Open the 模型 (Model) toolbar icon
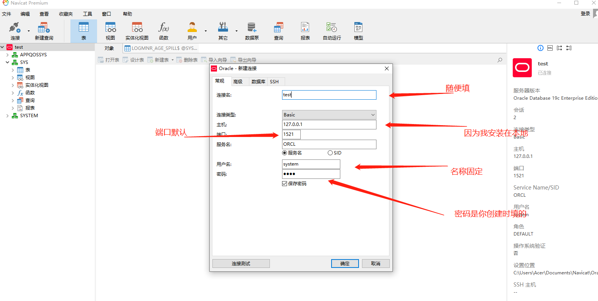 (359, 31)
